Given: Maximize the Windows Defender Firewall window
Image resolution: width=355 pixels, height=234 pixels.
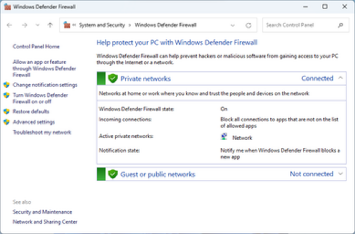Looking at the screenshot, I should coord(325,7).
